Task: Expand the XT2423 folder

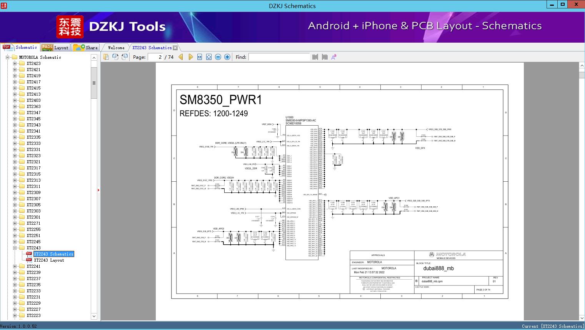Action: pyautogui.click(x=15, y=63)
